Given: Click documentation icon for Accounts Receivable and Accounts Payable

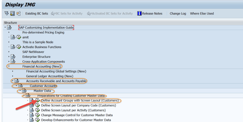Looking at the screenshot, I should (17, 81).
